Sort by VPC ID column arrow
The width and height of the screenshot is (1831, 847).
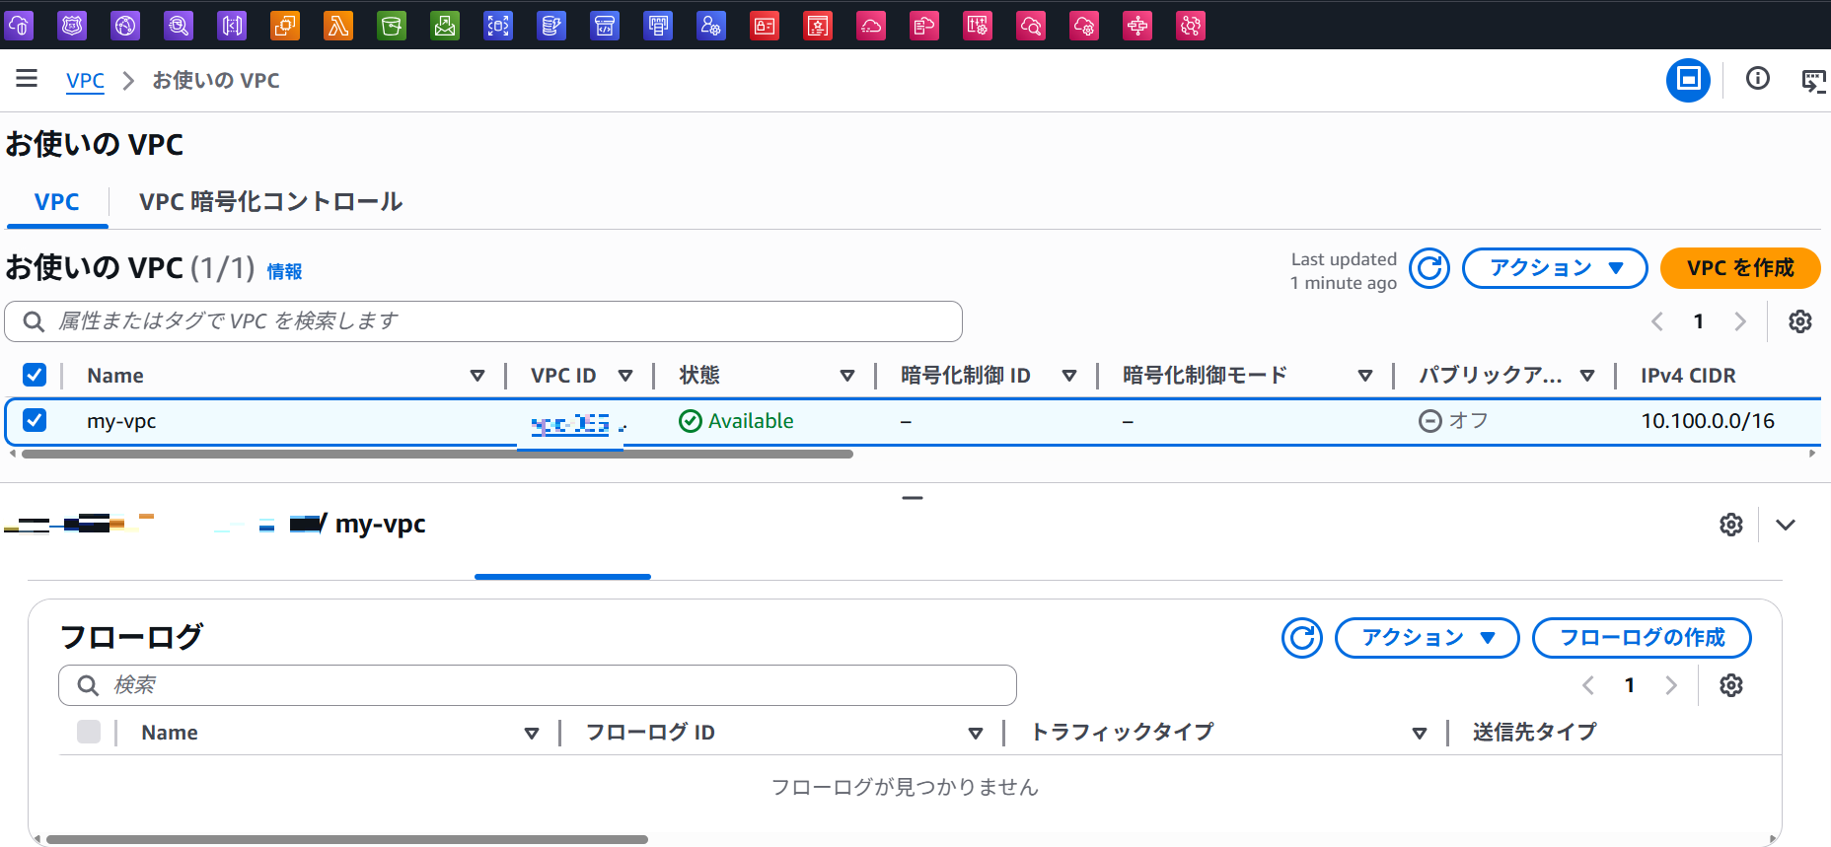(x=625, y=376)
